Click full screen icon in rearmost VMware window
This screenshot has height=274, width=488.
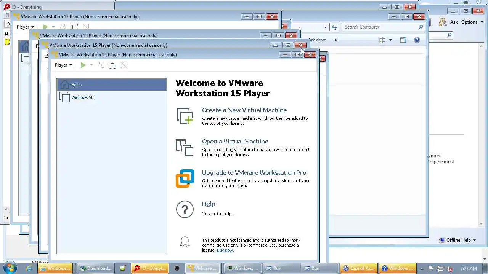74,27
